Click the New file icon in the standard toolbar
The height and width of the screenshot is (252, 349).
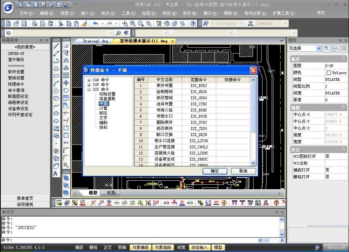pyautogui.click(x=8, y=24)
